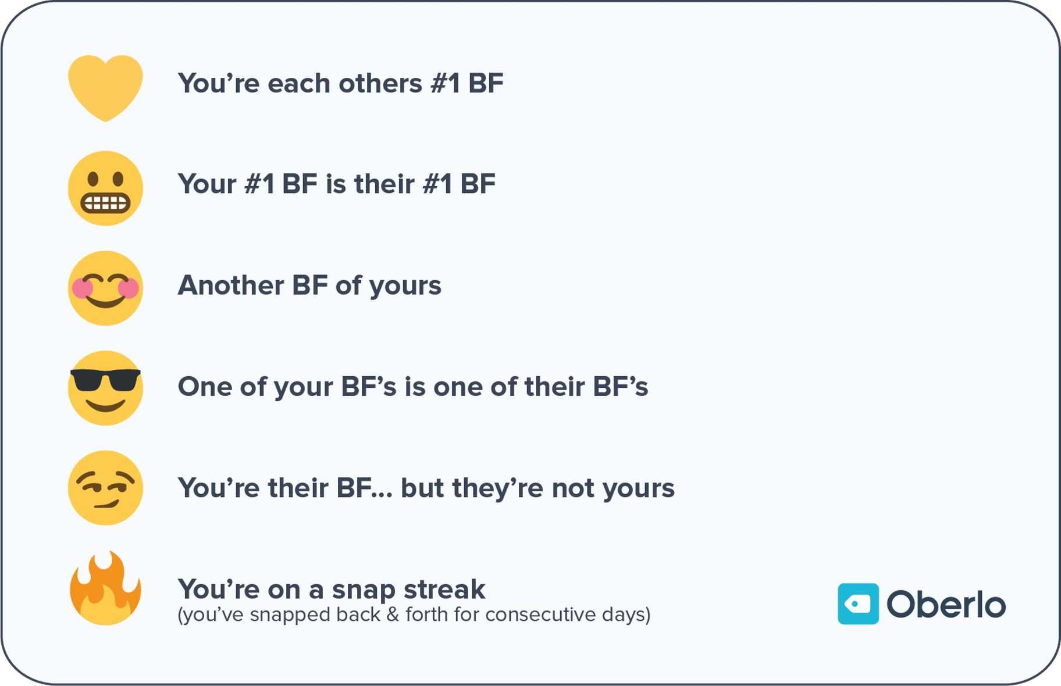Click "One of your BF's is one of their BF's"
Screen dimensions: 1061x686
(x=412, y=387)
